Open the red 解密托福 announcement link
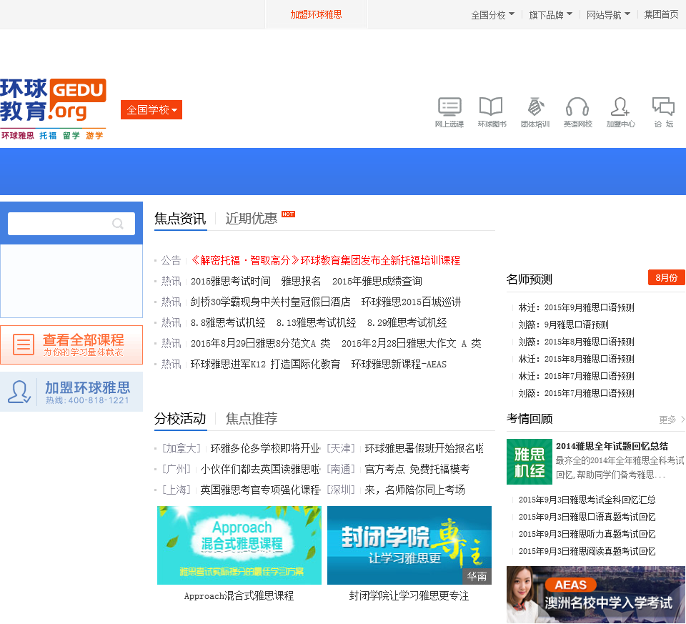Viewport: 686px width, 624px height. tap(326, 261)
